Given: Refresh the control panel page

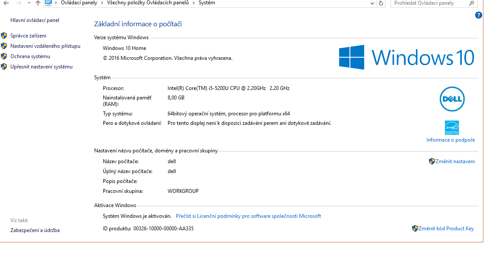Looking at the screenshot, I should 381,3.
